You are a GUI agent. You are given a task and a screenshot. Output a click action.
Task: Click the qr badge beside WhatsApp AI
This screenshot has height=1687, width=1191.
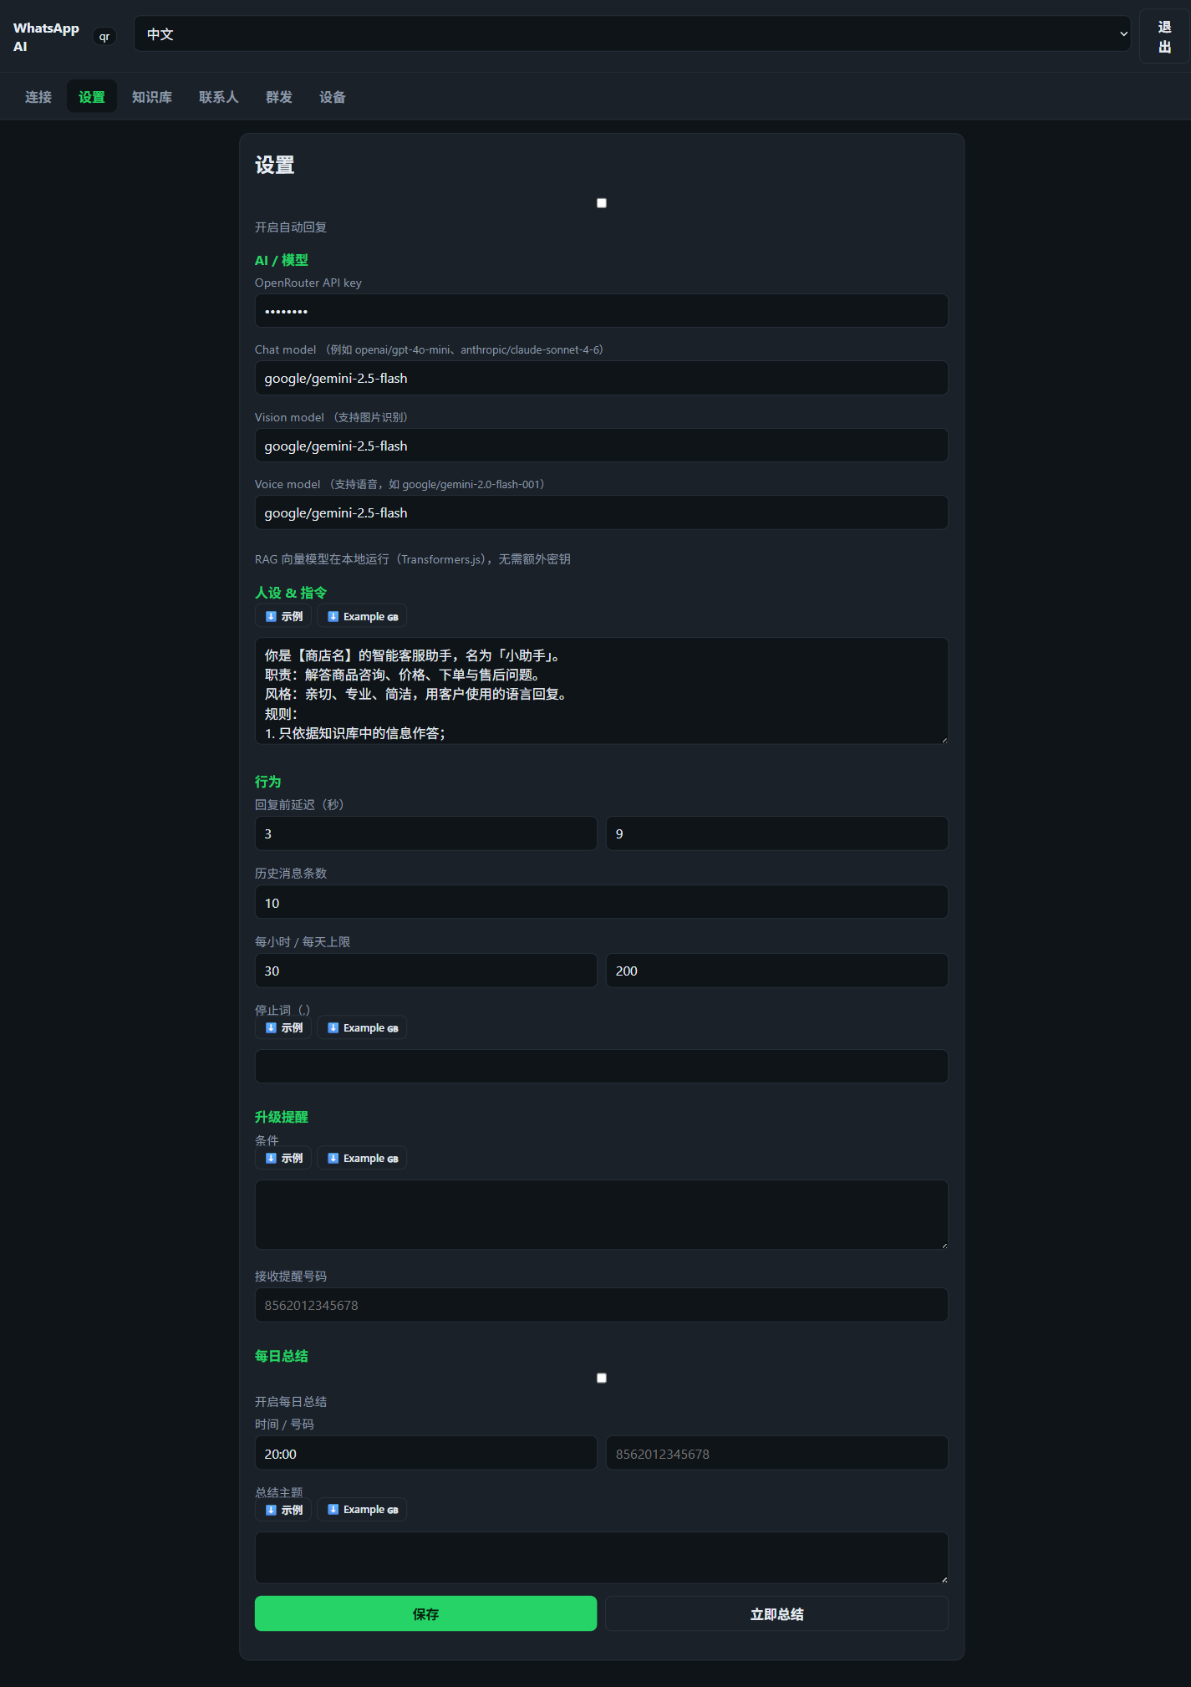[x=104, y=37]
